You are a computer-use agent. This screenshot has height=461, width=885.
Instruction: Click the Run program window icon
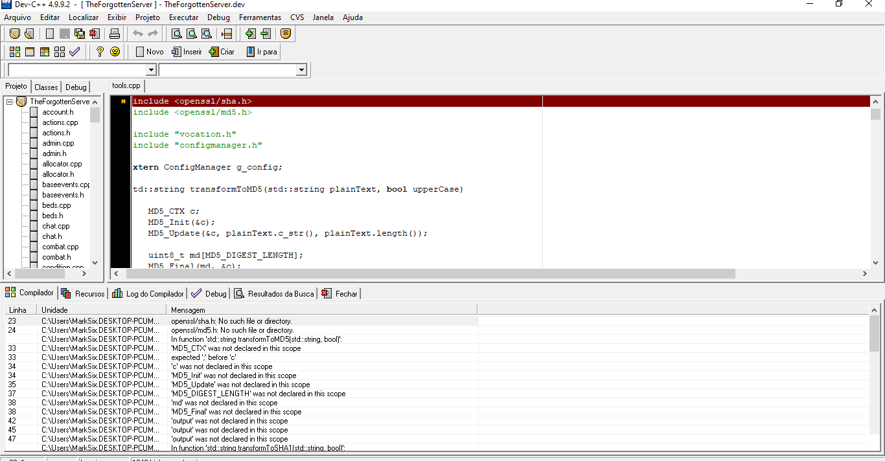[x=30, y=52]
